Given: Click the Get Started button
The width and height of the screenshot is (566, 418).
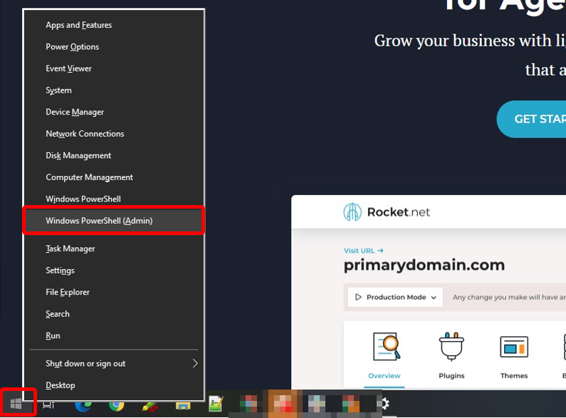Looking at the screenshot, I should [x=531, y=119].
